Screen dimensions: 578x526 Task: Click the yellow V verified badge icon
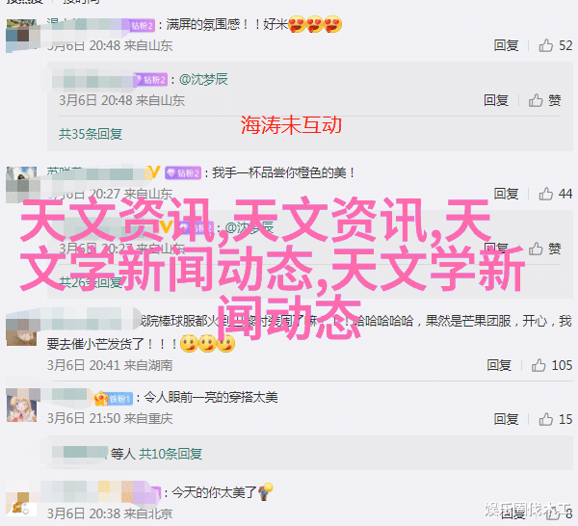154,171
